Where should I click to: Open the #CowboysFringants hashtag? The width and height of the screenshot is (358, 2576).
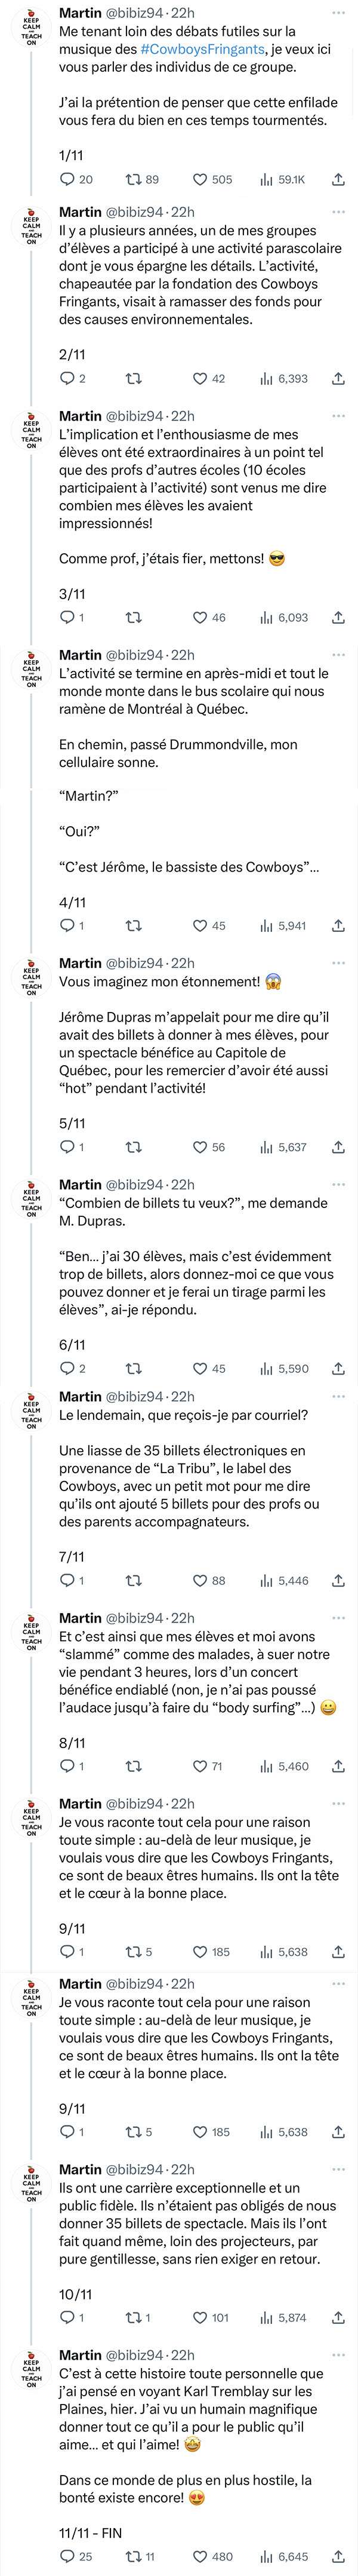pyautogui.click(x=202, y=49)
